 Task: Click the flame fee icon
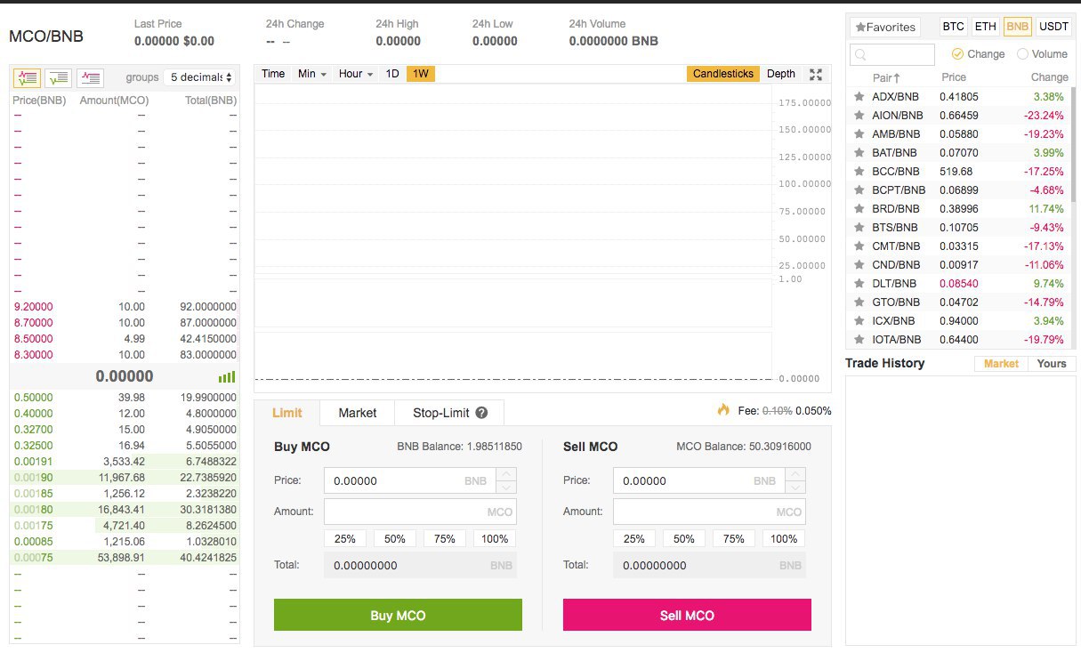tap(723, 410)
